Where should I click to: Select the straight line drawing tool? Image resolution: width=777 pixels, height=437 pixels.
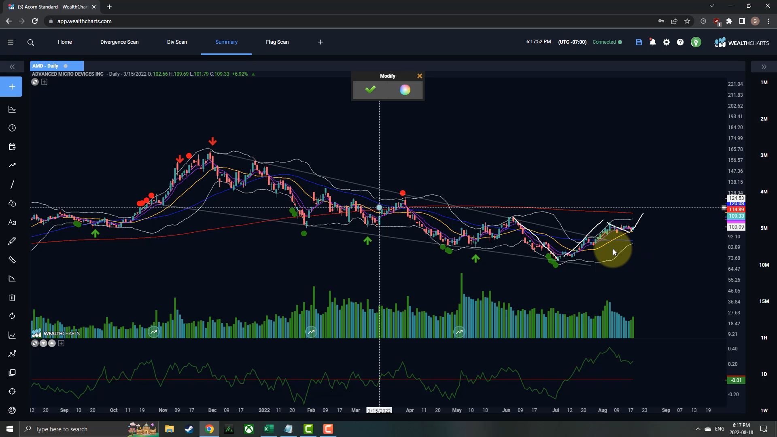tap(12, 185)
